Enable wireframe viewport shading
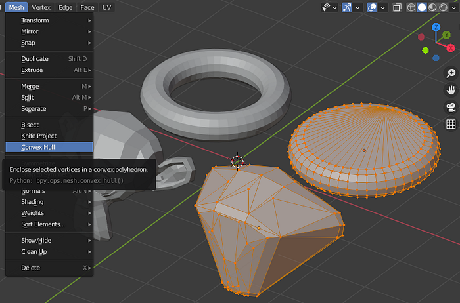The width and height of the screenshot is (460, 303). click(411, 8)
